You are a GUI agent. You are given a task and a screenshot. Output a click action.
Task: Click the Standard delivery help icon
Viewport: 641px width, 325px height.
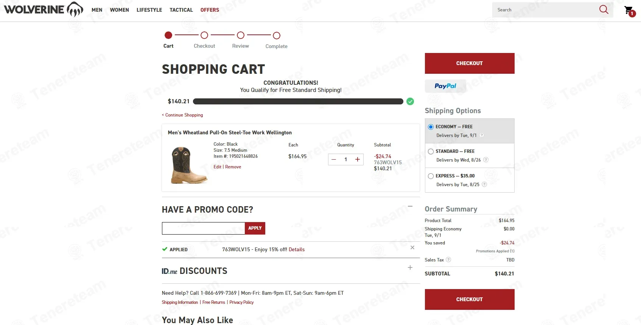(486, 160)
